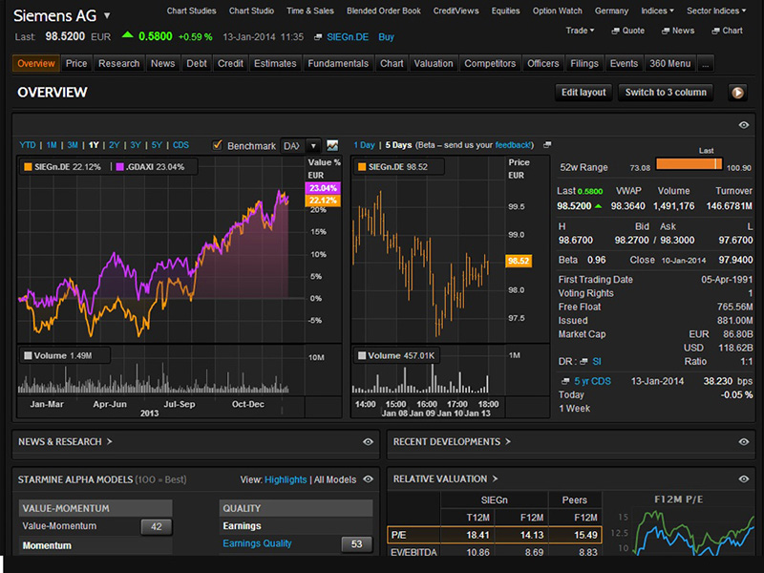Switch to the Fundamentals tab
Screen dimensions: 764x573
[338, 64]
